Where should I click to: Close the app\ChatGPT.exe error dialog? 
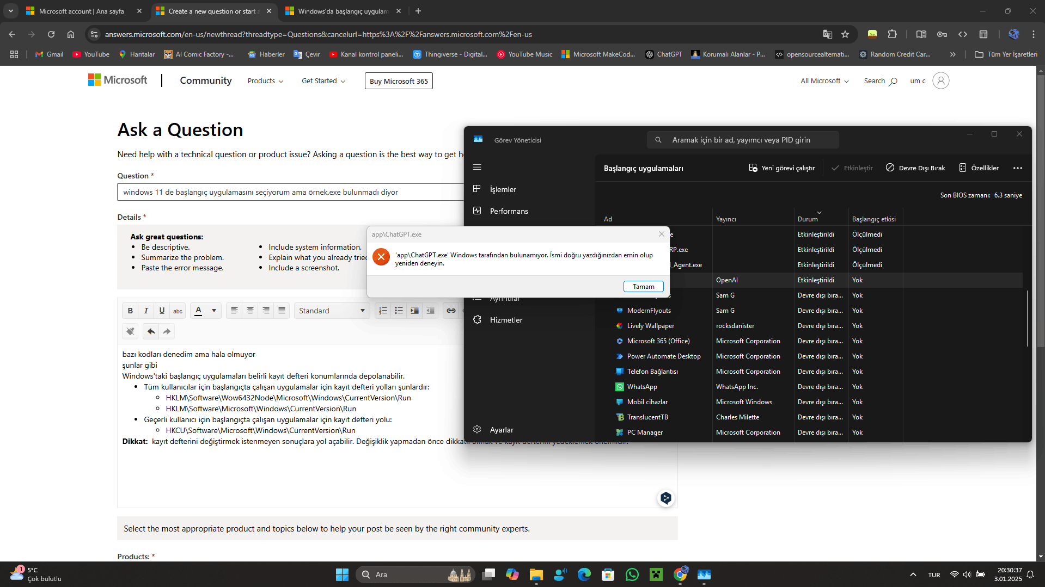[661, 234]
